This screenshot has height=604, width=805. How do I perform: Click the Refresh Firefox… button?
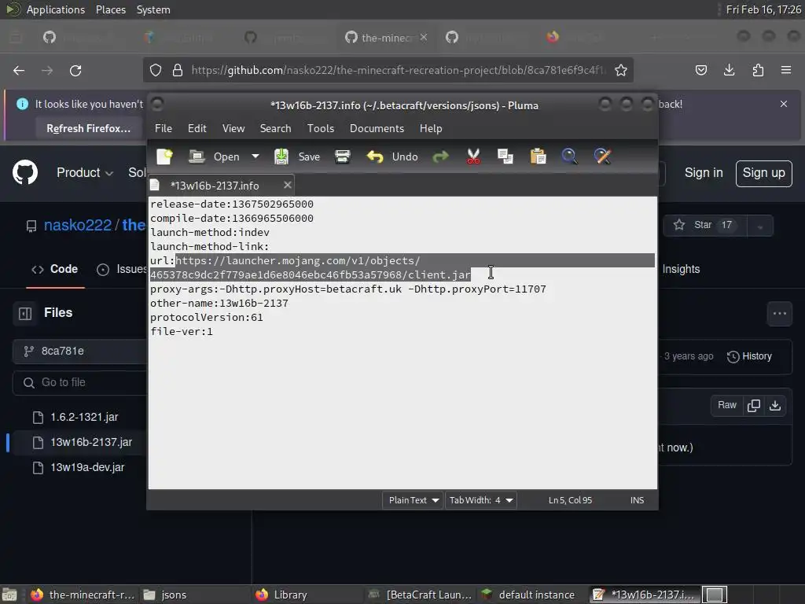[x=88, y=128]
